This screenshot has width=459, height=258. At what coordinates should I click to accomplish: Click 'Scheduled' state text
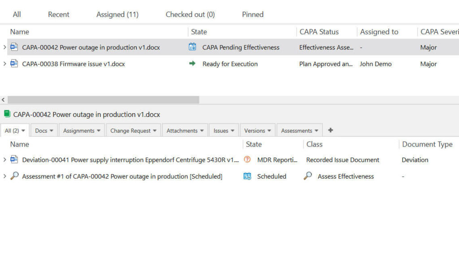click(x=272, y=176)
